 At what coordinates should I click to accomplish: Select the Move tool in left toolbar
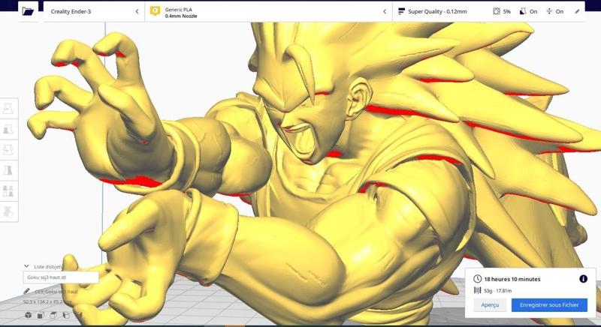point(8,108)
